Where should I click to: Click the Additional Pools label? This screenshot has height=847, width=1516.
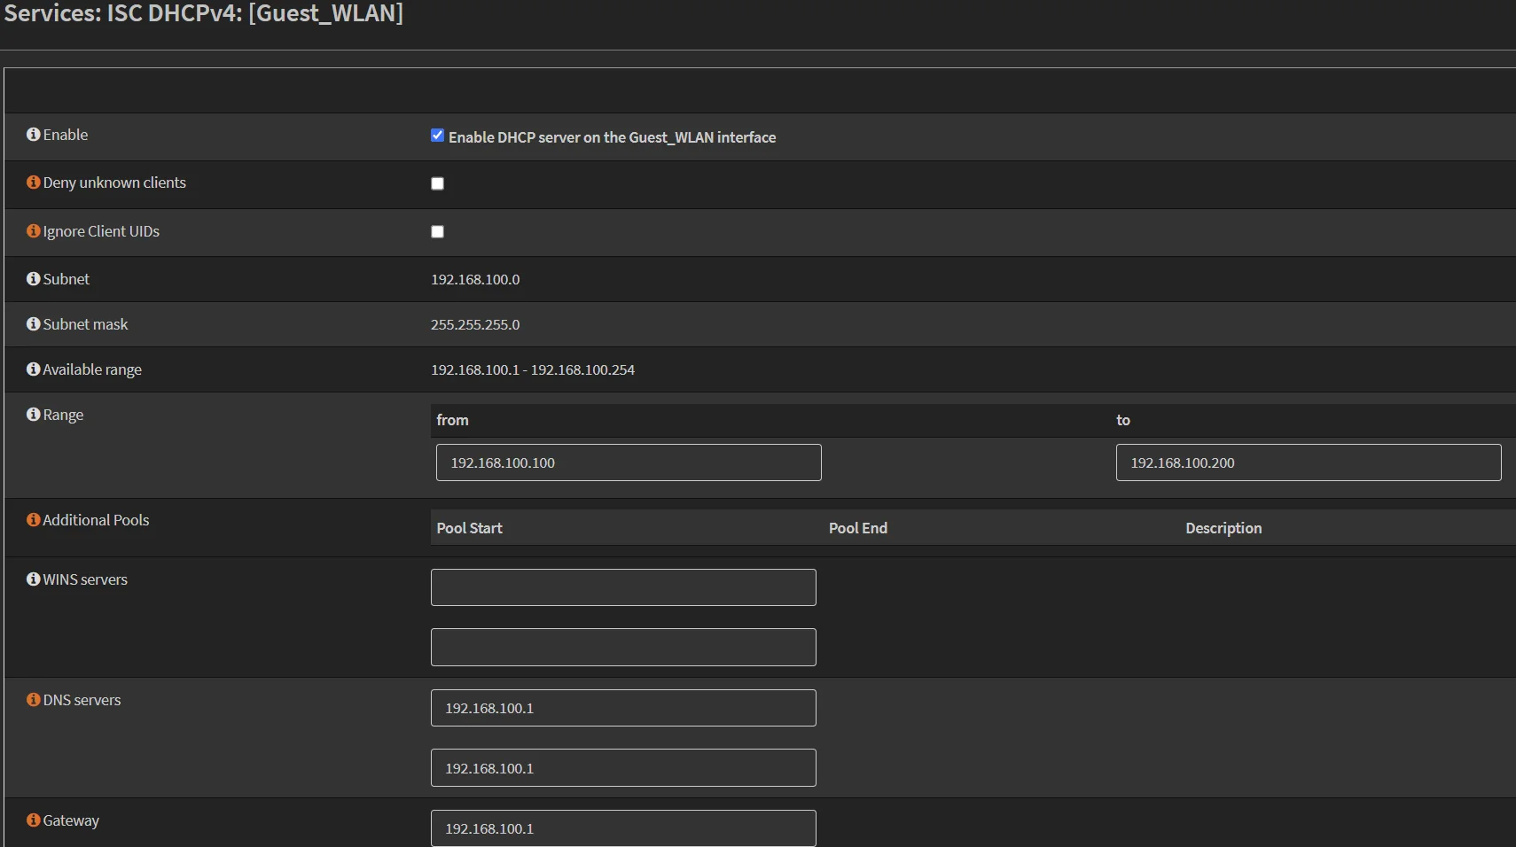[96, 520]
